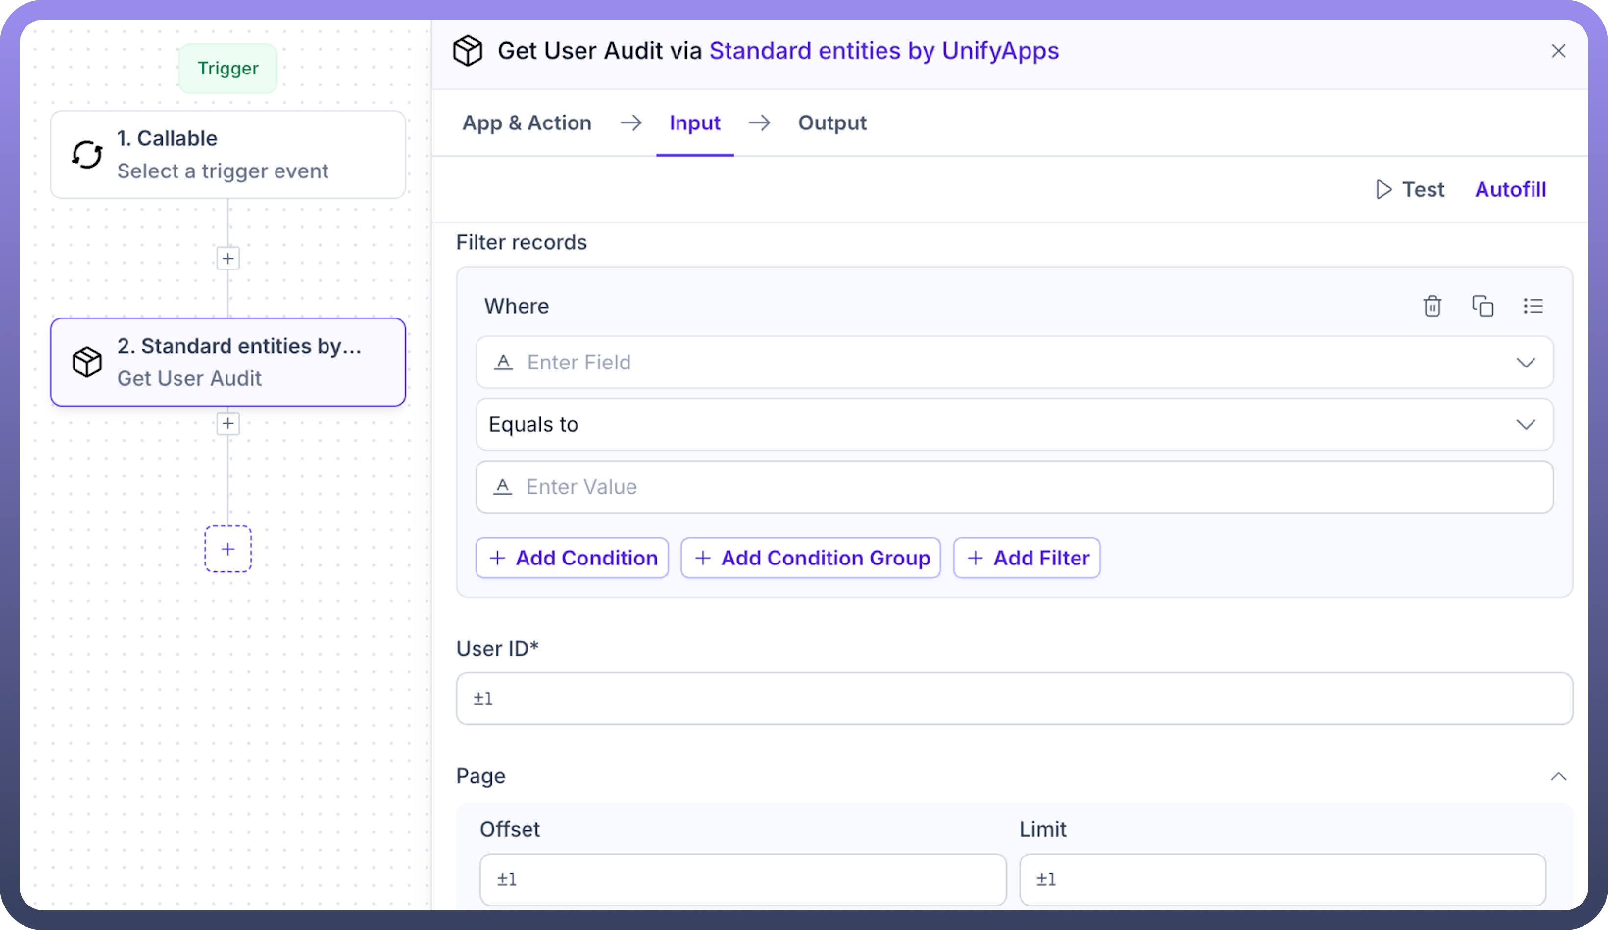Click the Test play icon
Screen dimensions: 1608x930
(x=1383, y=190)
